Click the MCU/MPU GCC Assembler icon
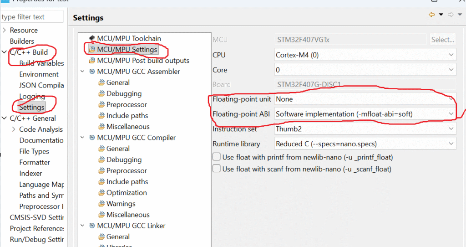466x247 pixels. coord(92,72)
